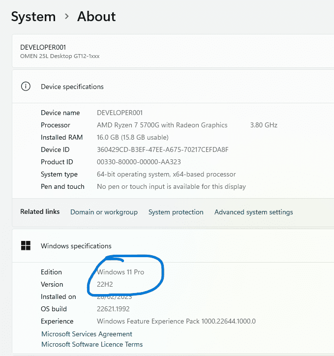334x356 pixels.
Task: Click the Experience label
Action: [57, 322]
